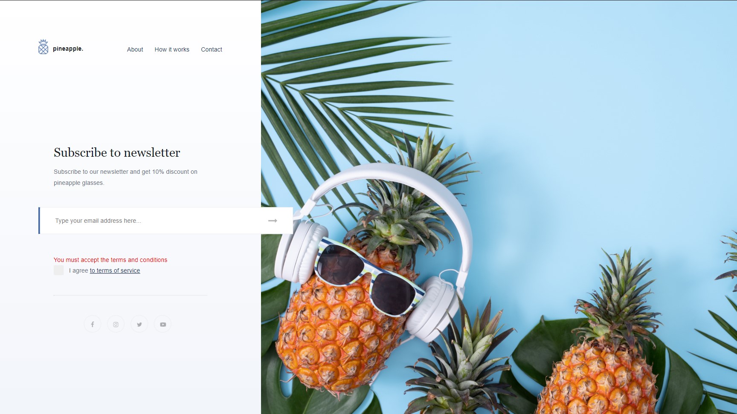Open the Twitter social link
Viewport: 737px width, 414px height.
pos(139,324)
